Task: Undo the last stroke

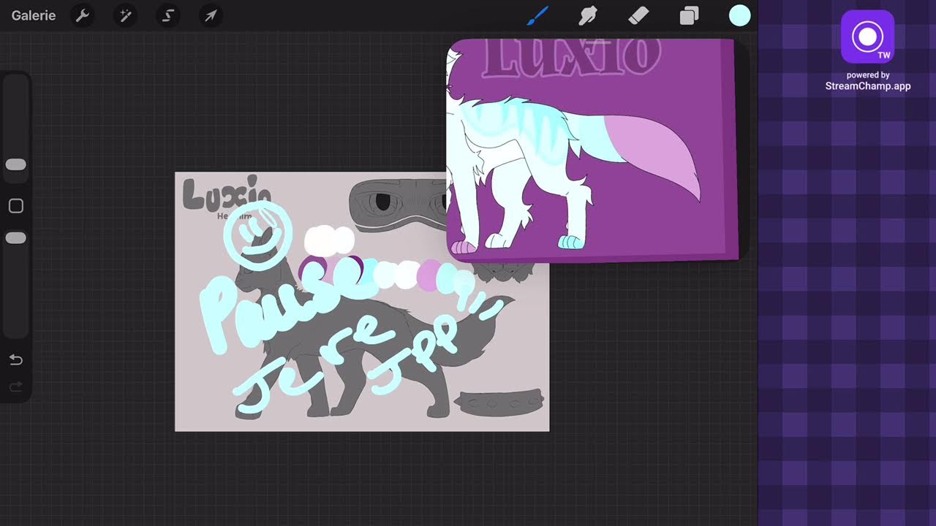Action: pyautogui.click(x=16, y=359)
